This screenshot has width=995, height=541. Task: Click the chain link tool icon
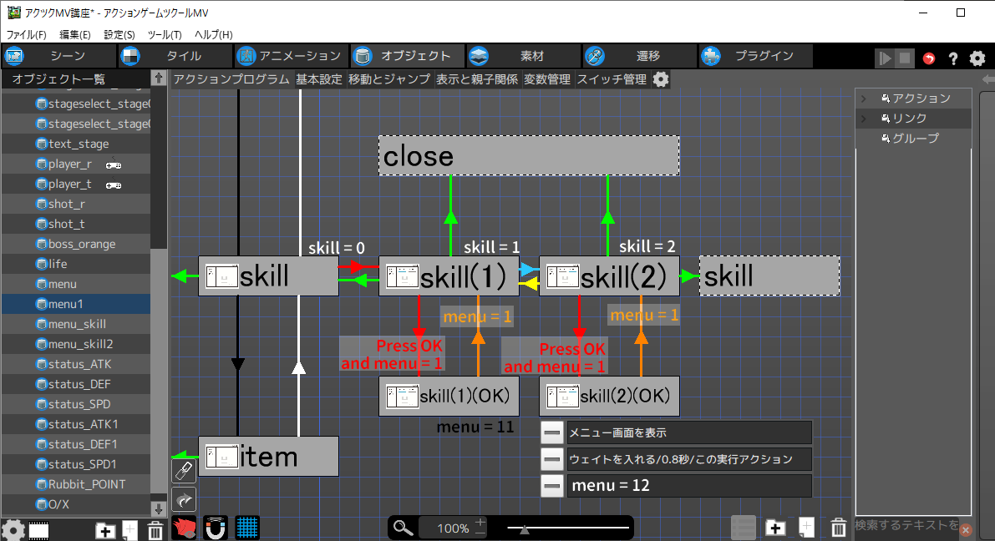(184, 471)
